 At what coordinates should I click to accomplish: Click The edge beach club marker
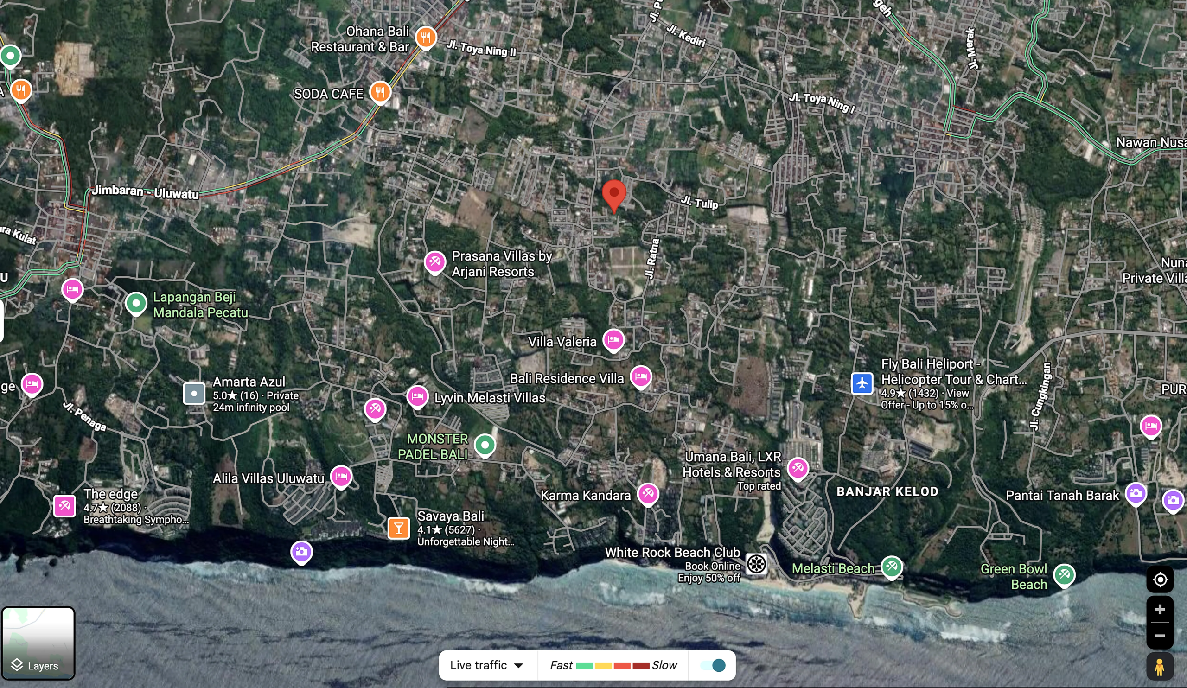[64, 506]
